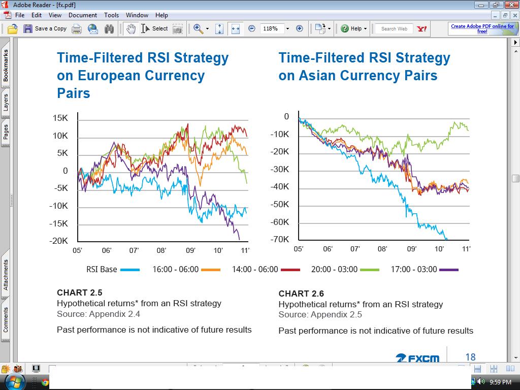
Task: Click the Yahoo search icon
Action: click(x=422, y=29)
